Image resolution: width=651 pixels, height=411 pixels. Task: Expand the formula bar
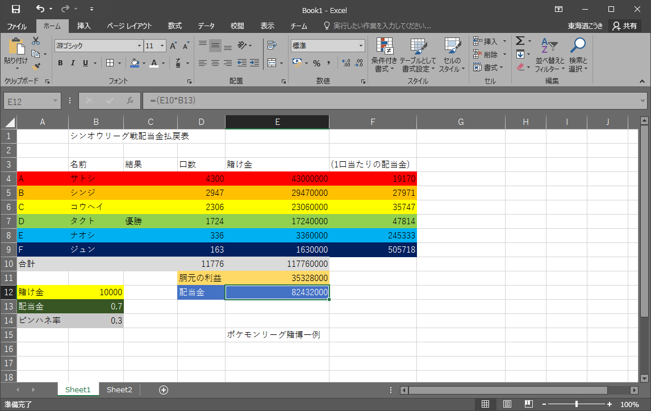(x=642, y=100)
